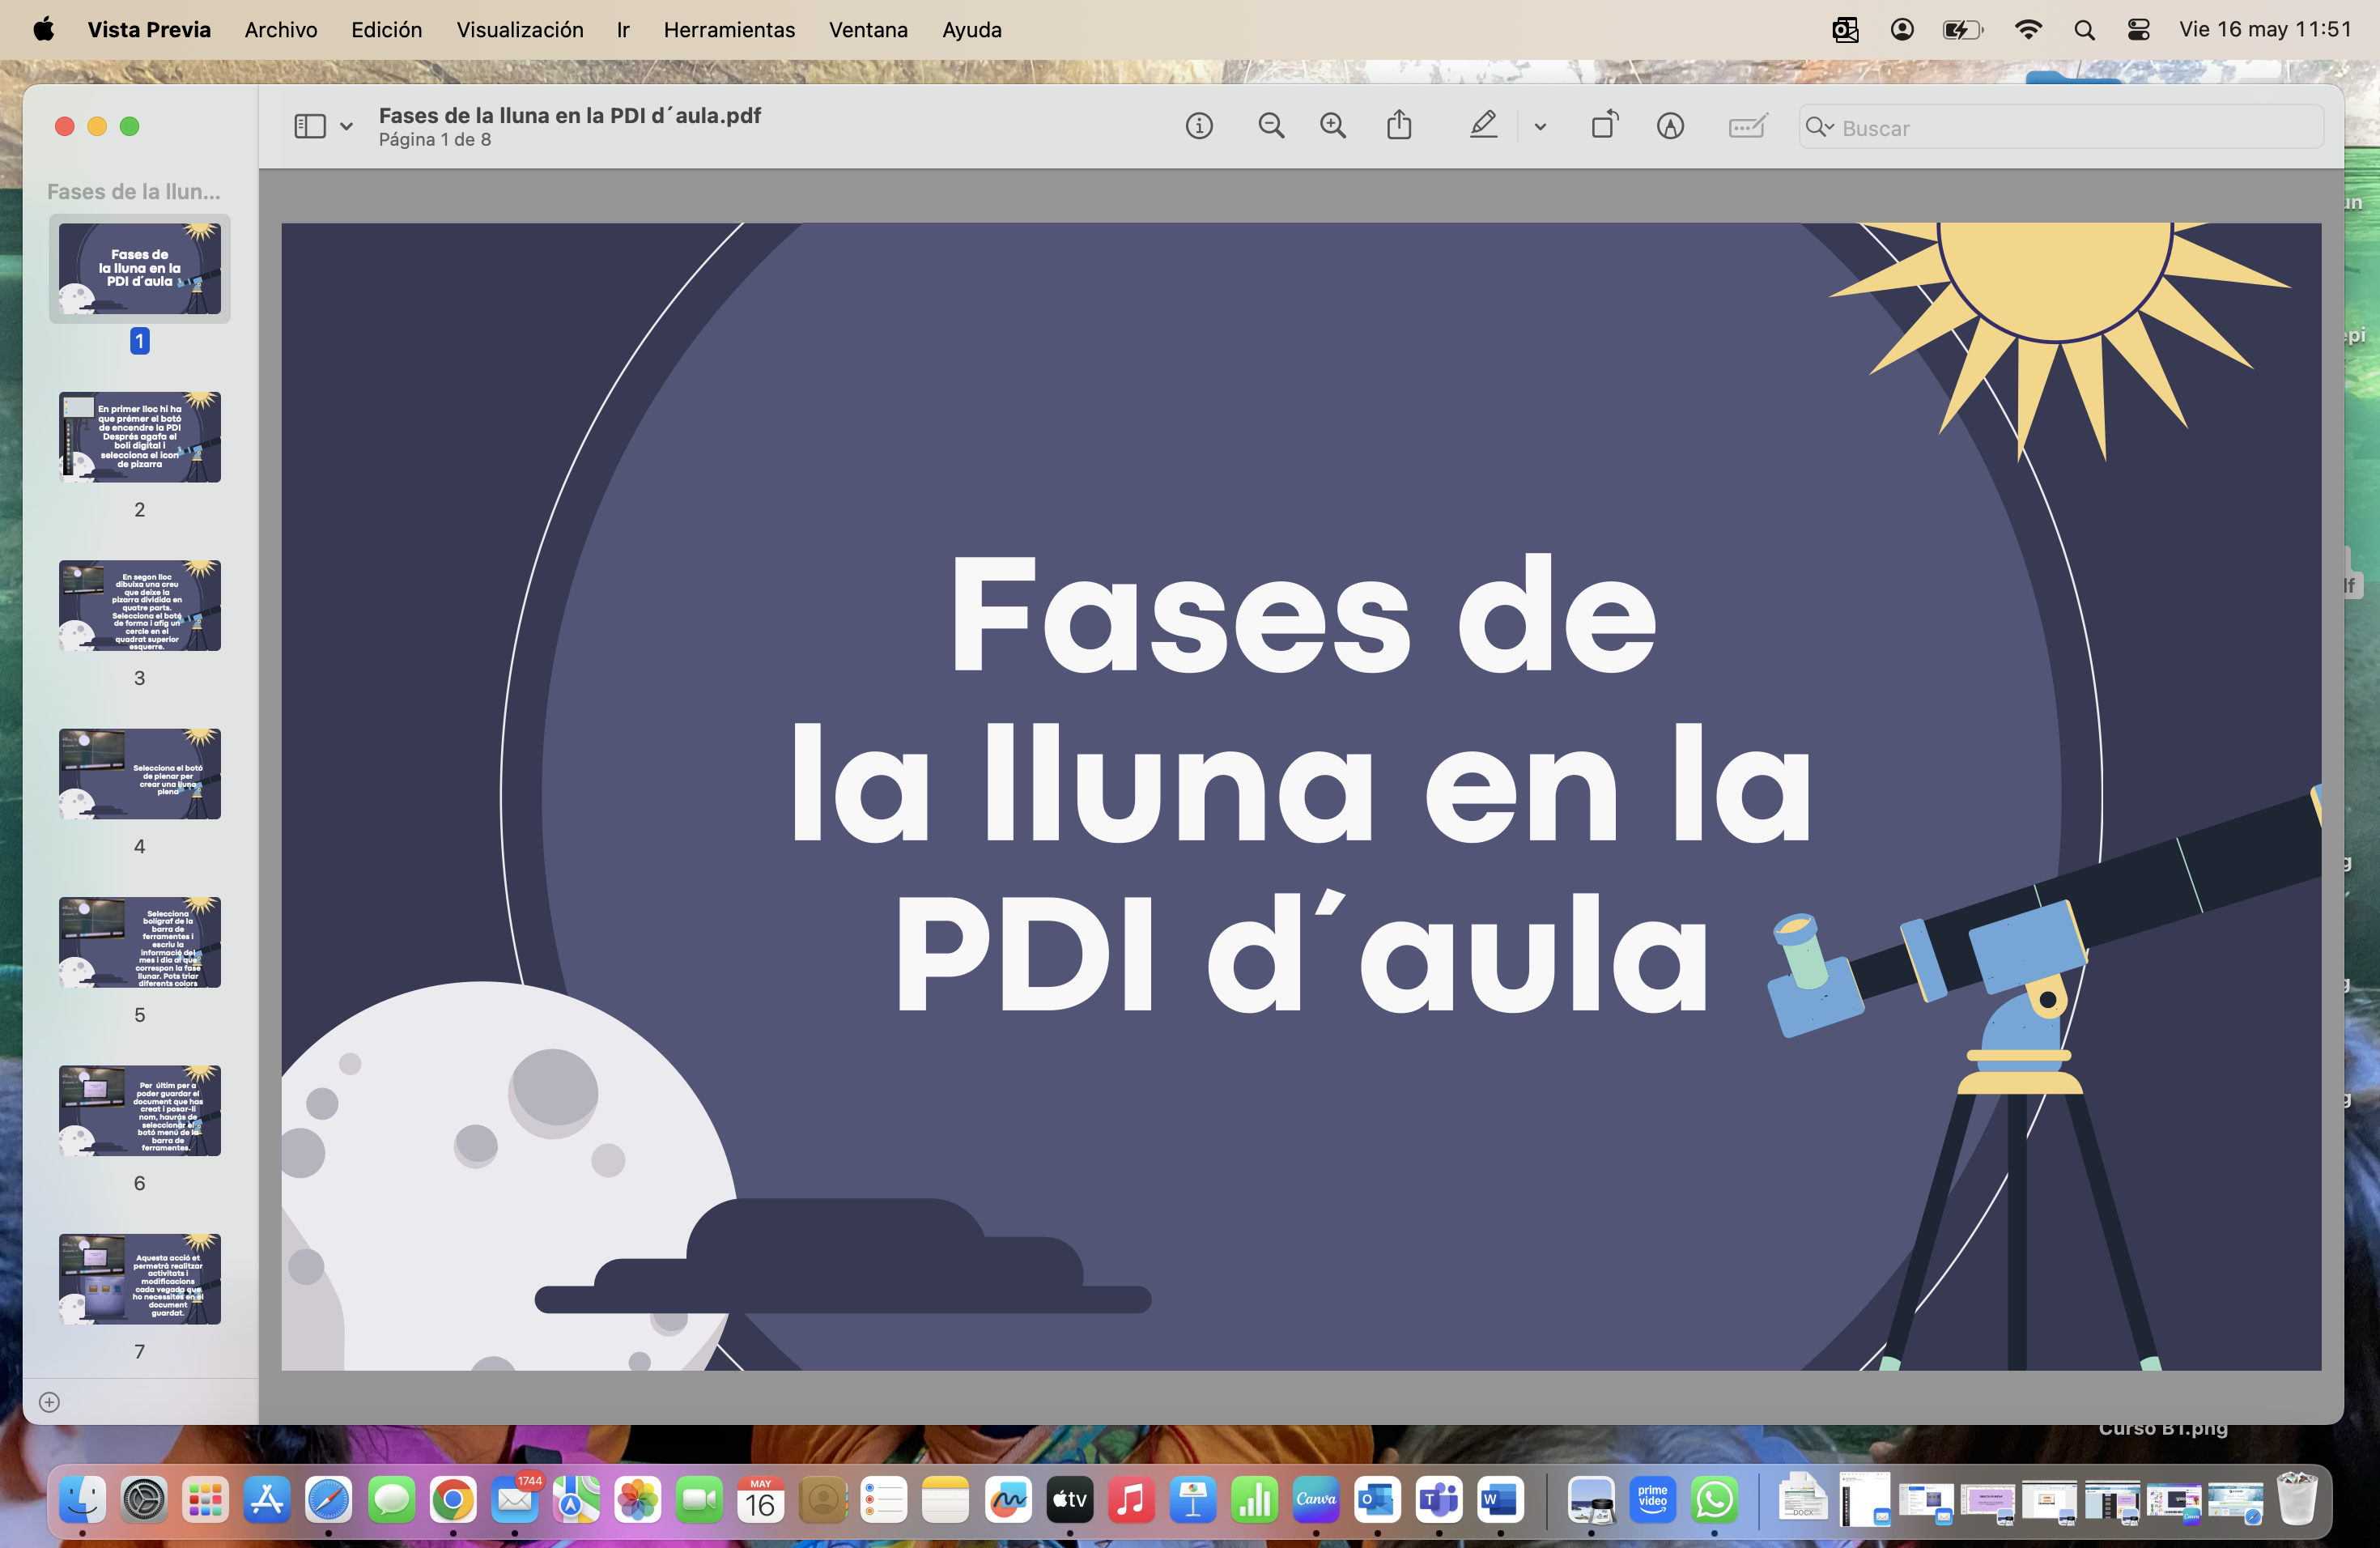This screenshot has width=2380, height=1548.
Task: Open Prime Video from the Dock
Action: point(1653,1500)
